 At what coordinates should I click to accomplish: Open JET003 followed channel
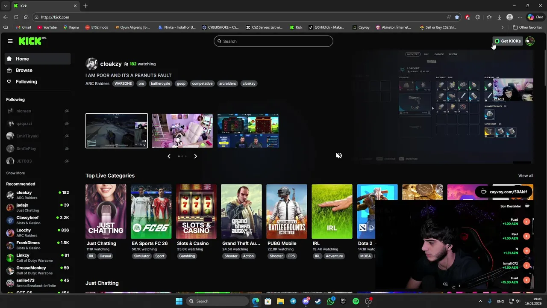point(38,161)
